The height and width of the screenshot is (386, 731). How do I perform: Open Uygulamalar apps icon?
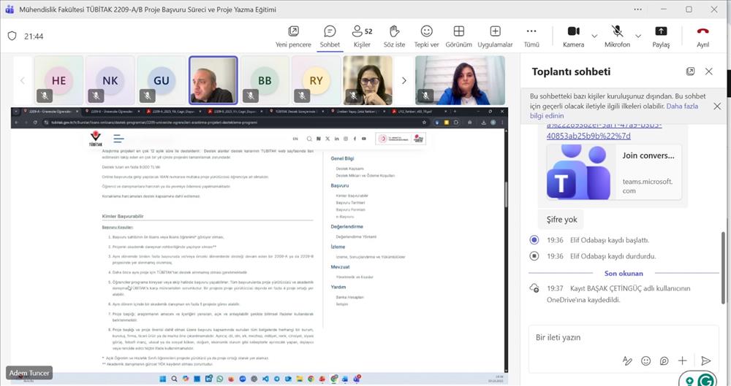coord(495,31)
